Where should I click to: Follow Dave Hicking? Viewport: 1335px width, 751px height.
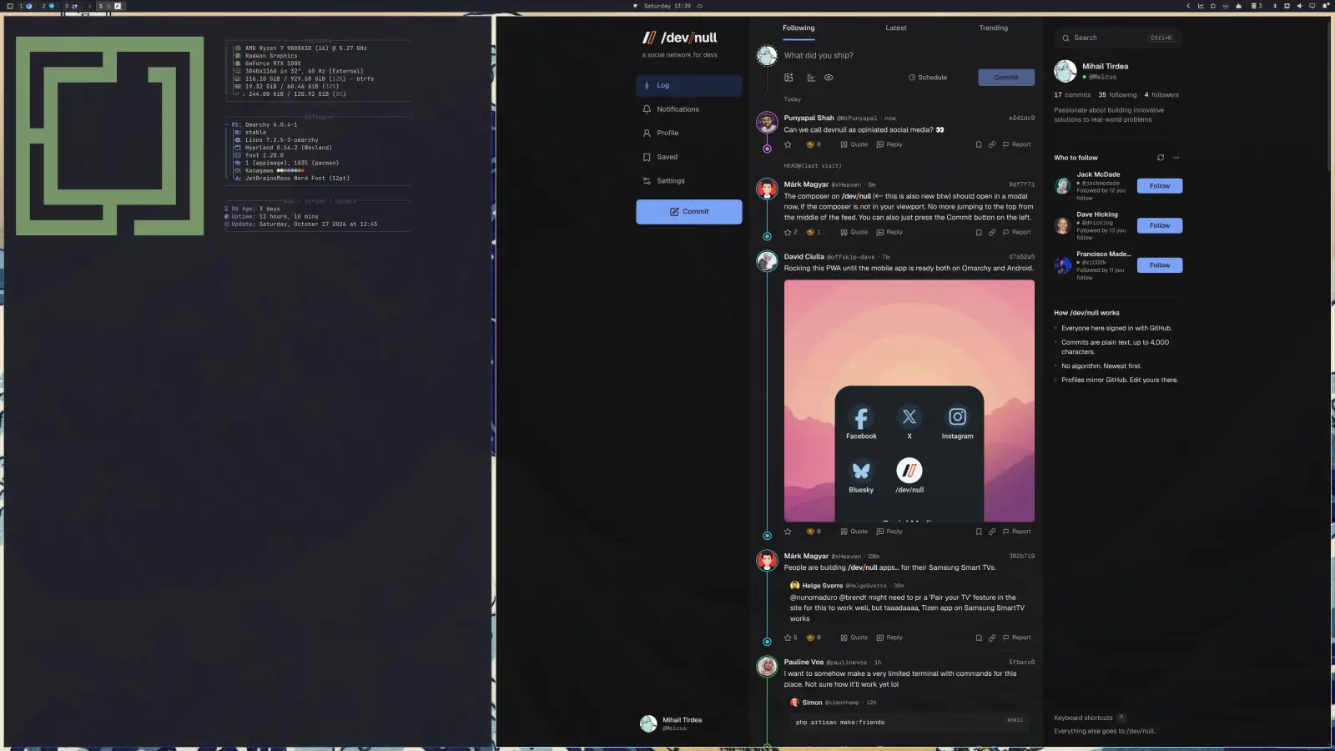(1160, 225)
